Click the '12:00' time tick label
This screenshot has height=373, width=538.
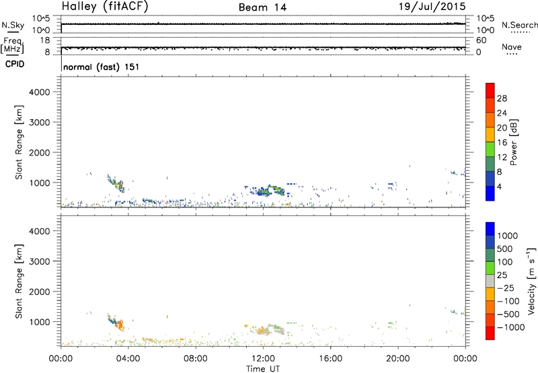coord(263,359)
